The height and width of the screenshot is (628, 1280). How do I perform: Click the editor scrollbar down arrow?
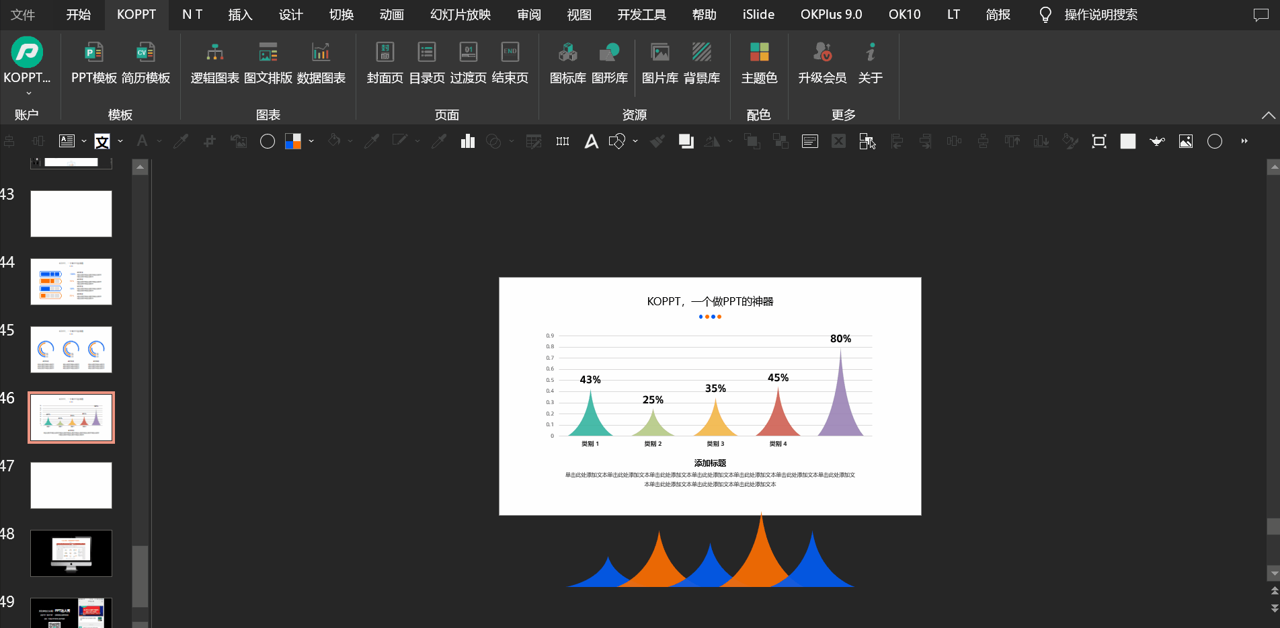click(1273, 574)
